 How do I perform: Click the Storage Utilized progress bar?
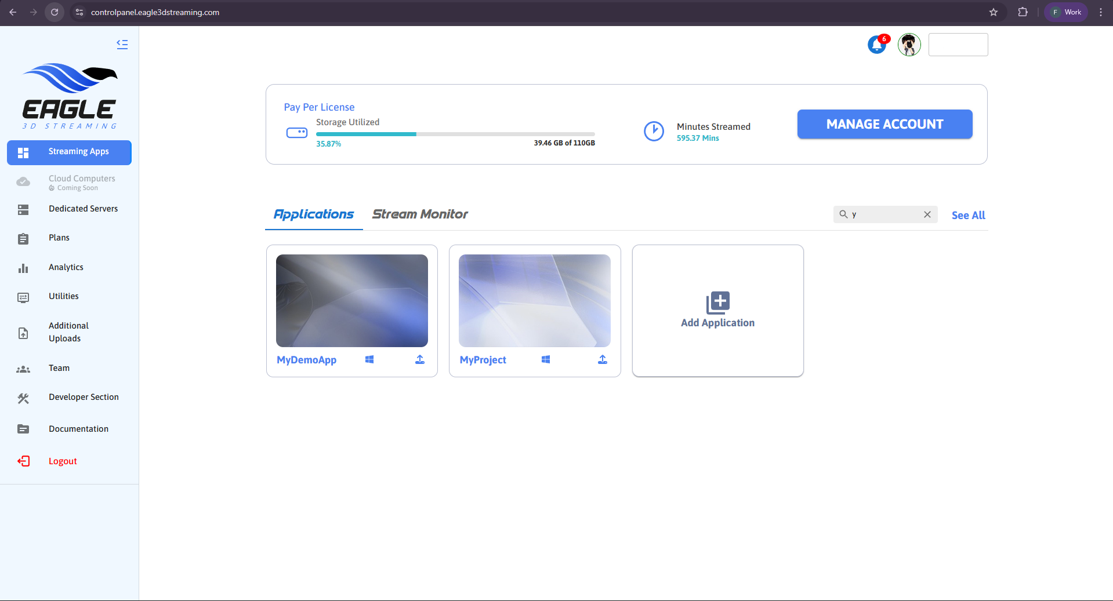coord(455,134)
